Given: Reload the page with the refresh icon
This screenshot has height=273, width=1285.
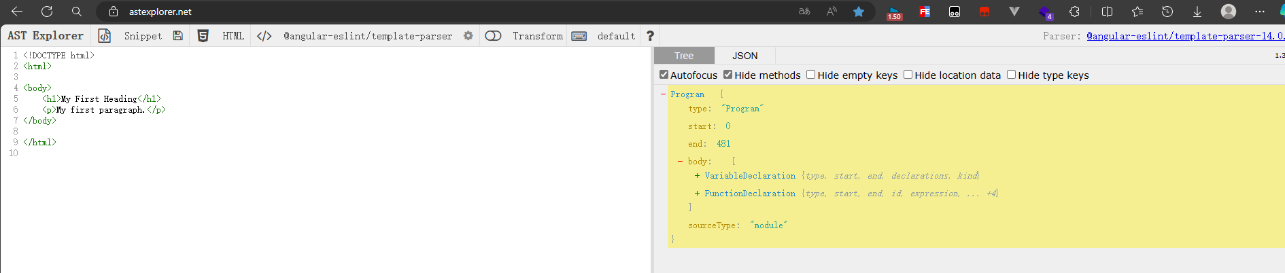Looking at the screenshot, I should 47,12.
